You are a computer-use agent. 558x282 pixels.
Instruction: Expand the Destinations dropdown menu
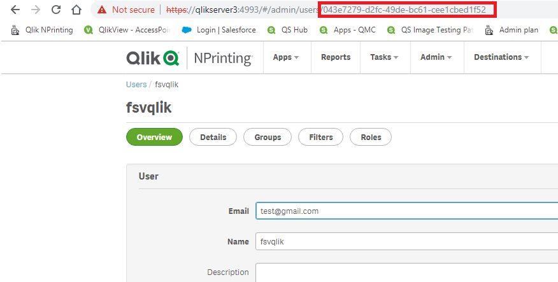501,57
